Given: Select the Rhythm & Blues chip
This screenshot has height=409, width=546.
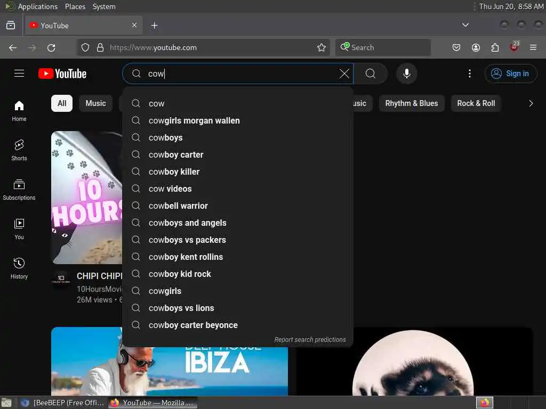Looking at the screenshot, I should 411,103.
